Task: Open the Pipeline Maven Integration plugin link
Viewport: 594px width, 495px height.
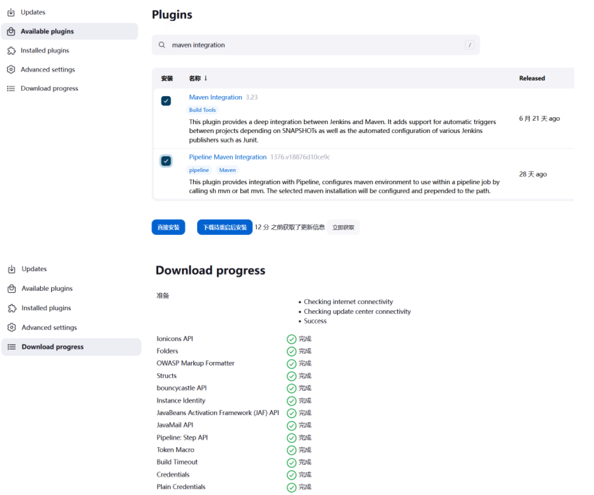Action: tap(228, 157)
